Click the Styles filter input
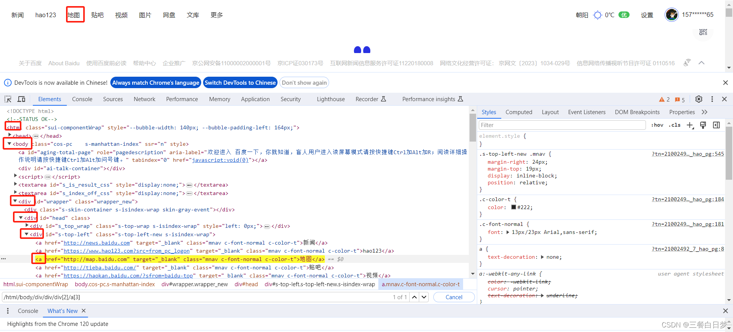Screen dimensions: 733x332 pos(562,125)
